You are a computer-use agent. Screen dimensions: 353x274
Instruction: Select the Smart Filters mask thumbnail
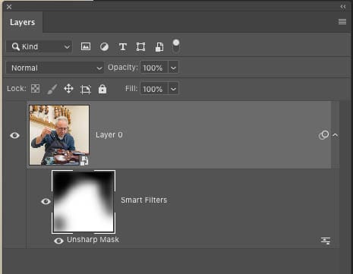(x=84, y=202)
